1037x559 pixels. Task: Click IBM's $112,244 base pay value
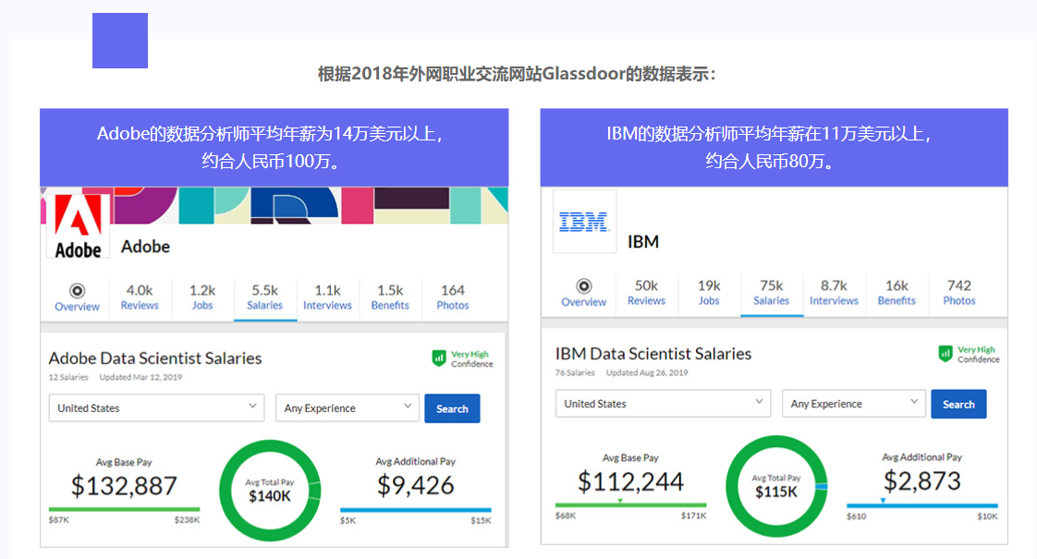(631, 481)
